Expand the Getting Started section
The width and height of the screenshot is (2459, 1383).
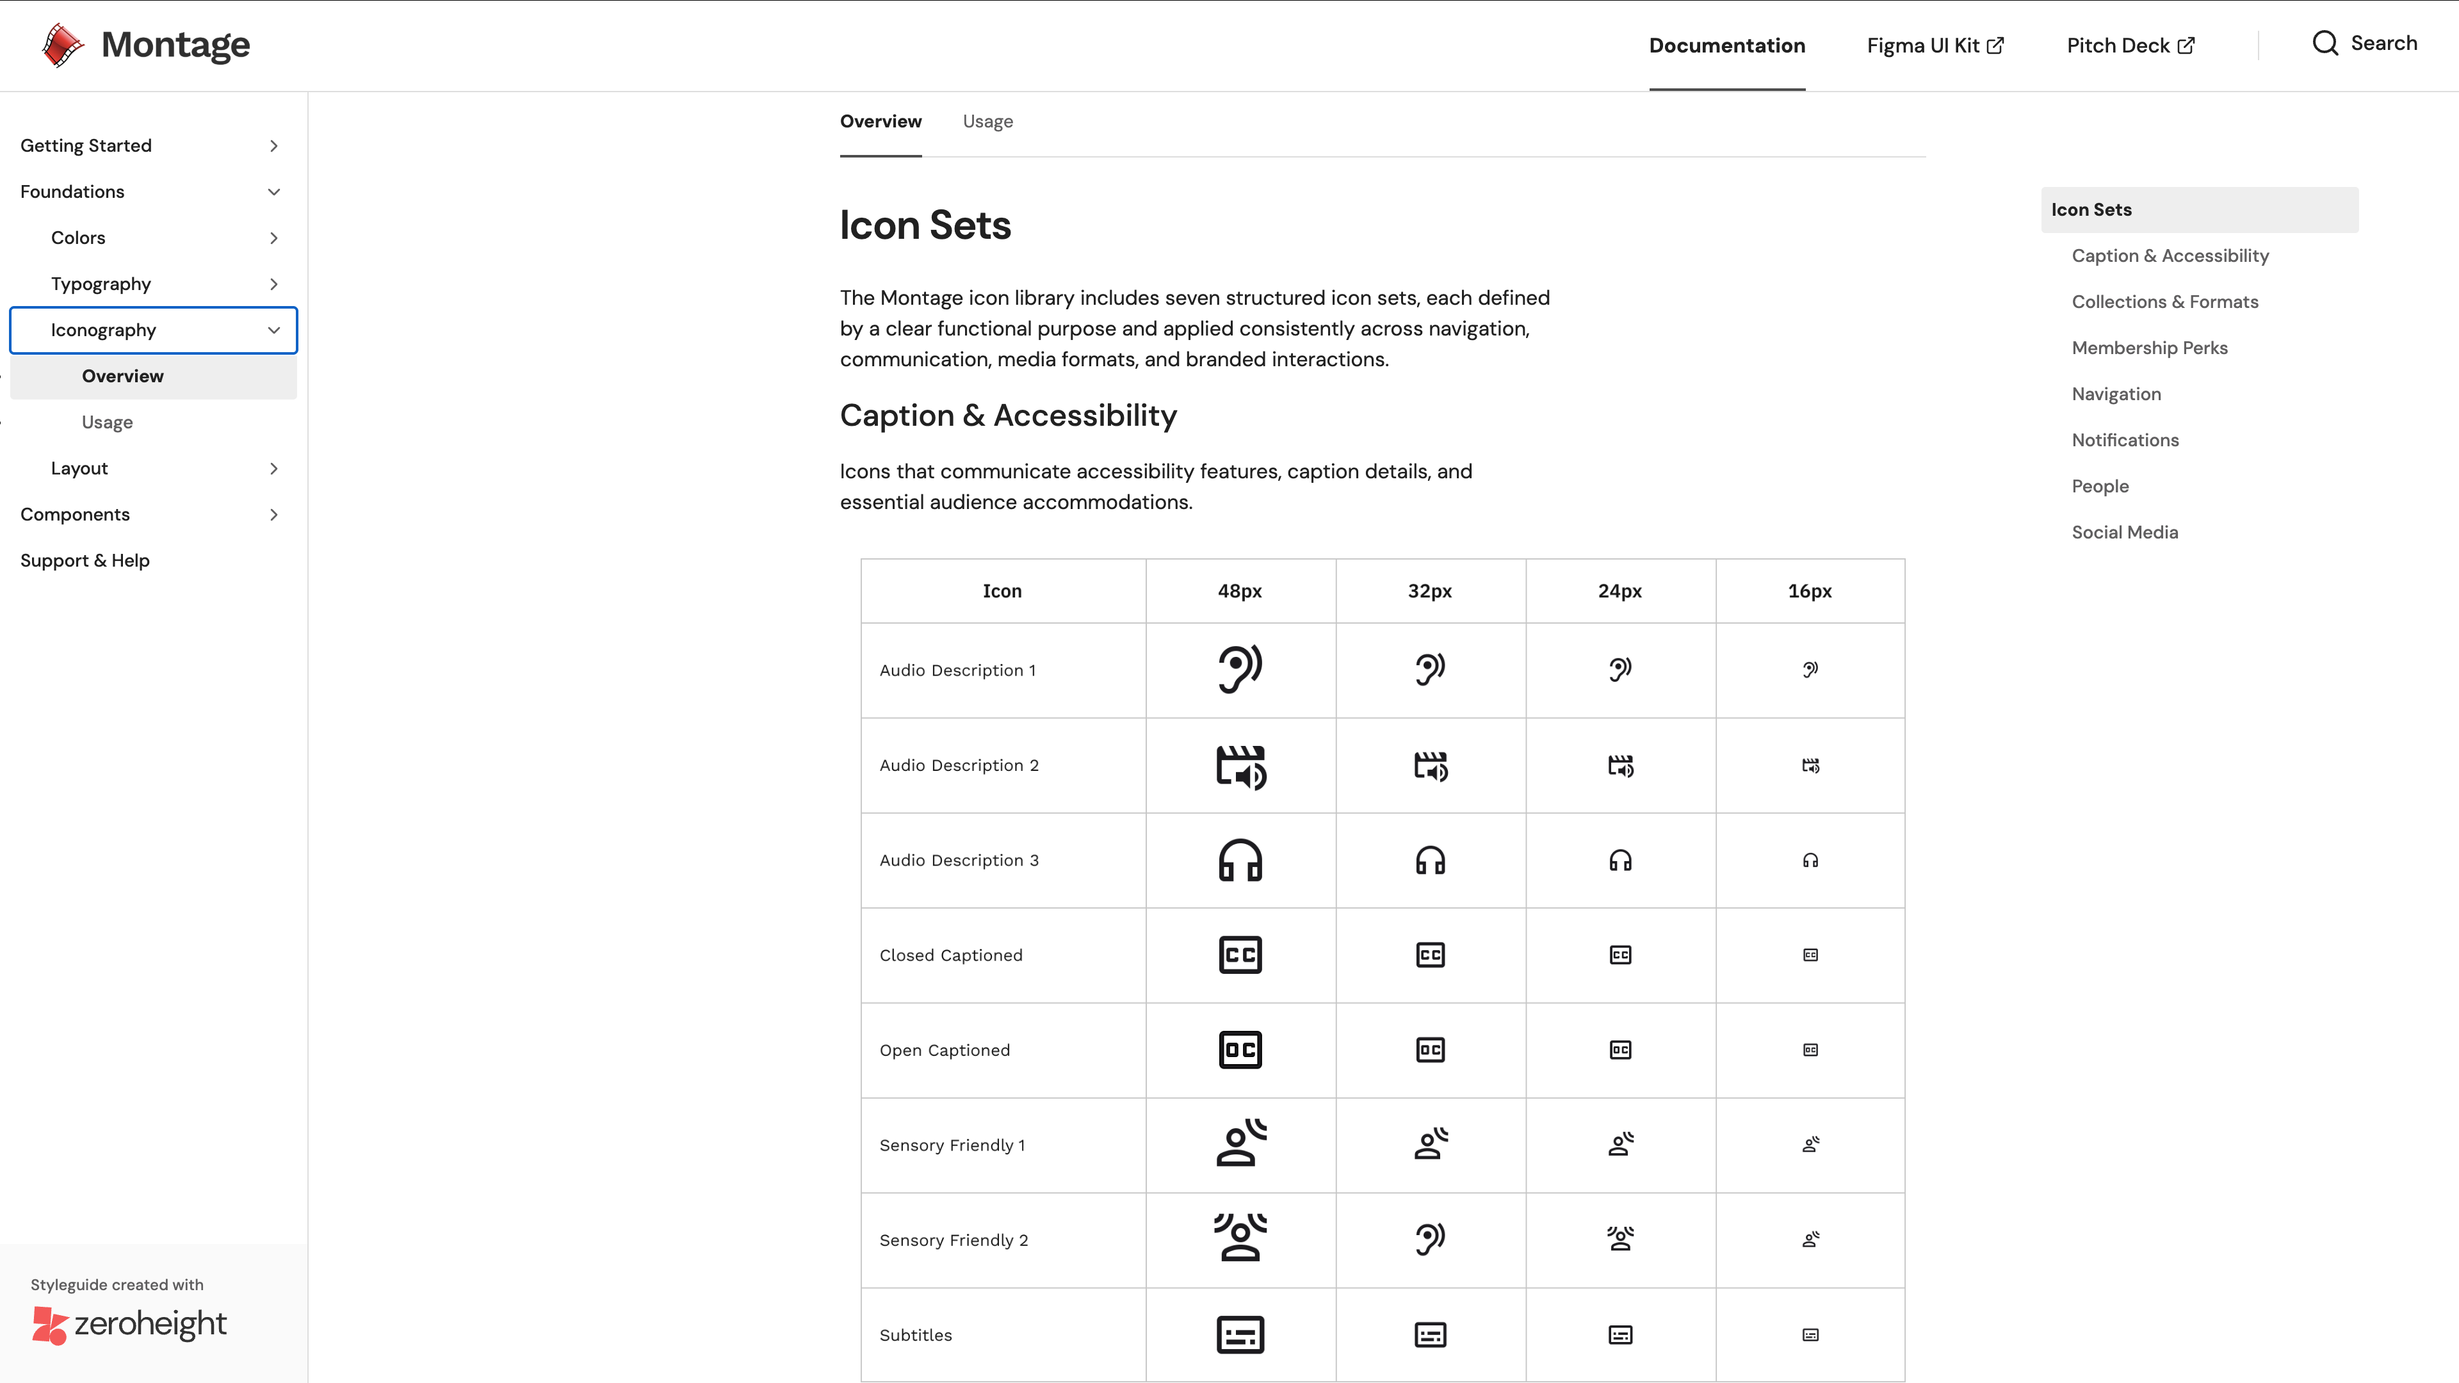(x=274, y=146)
